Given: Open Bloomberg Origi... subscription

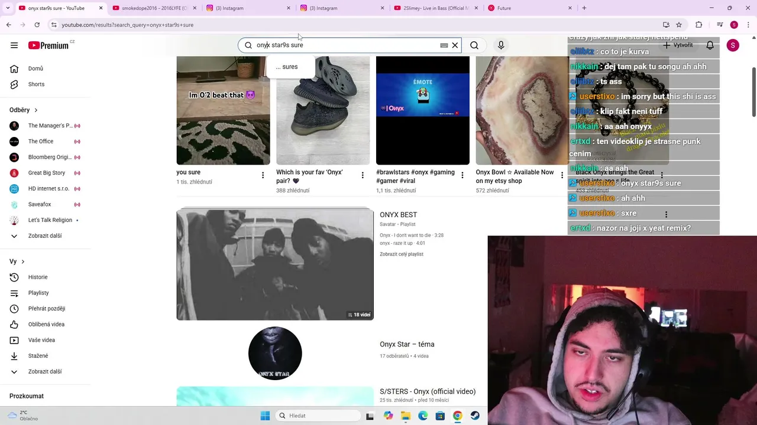Looking at the screenshot, I should coord(44,157).
